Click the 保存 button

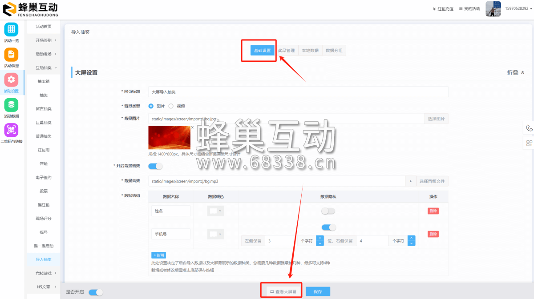pyautogui.click(x=317, y=291)
